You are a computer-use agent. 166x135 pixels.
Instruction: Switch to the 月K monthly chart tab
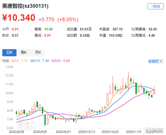[x=38, y=53]
